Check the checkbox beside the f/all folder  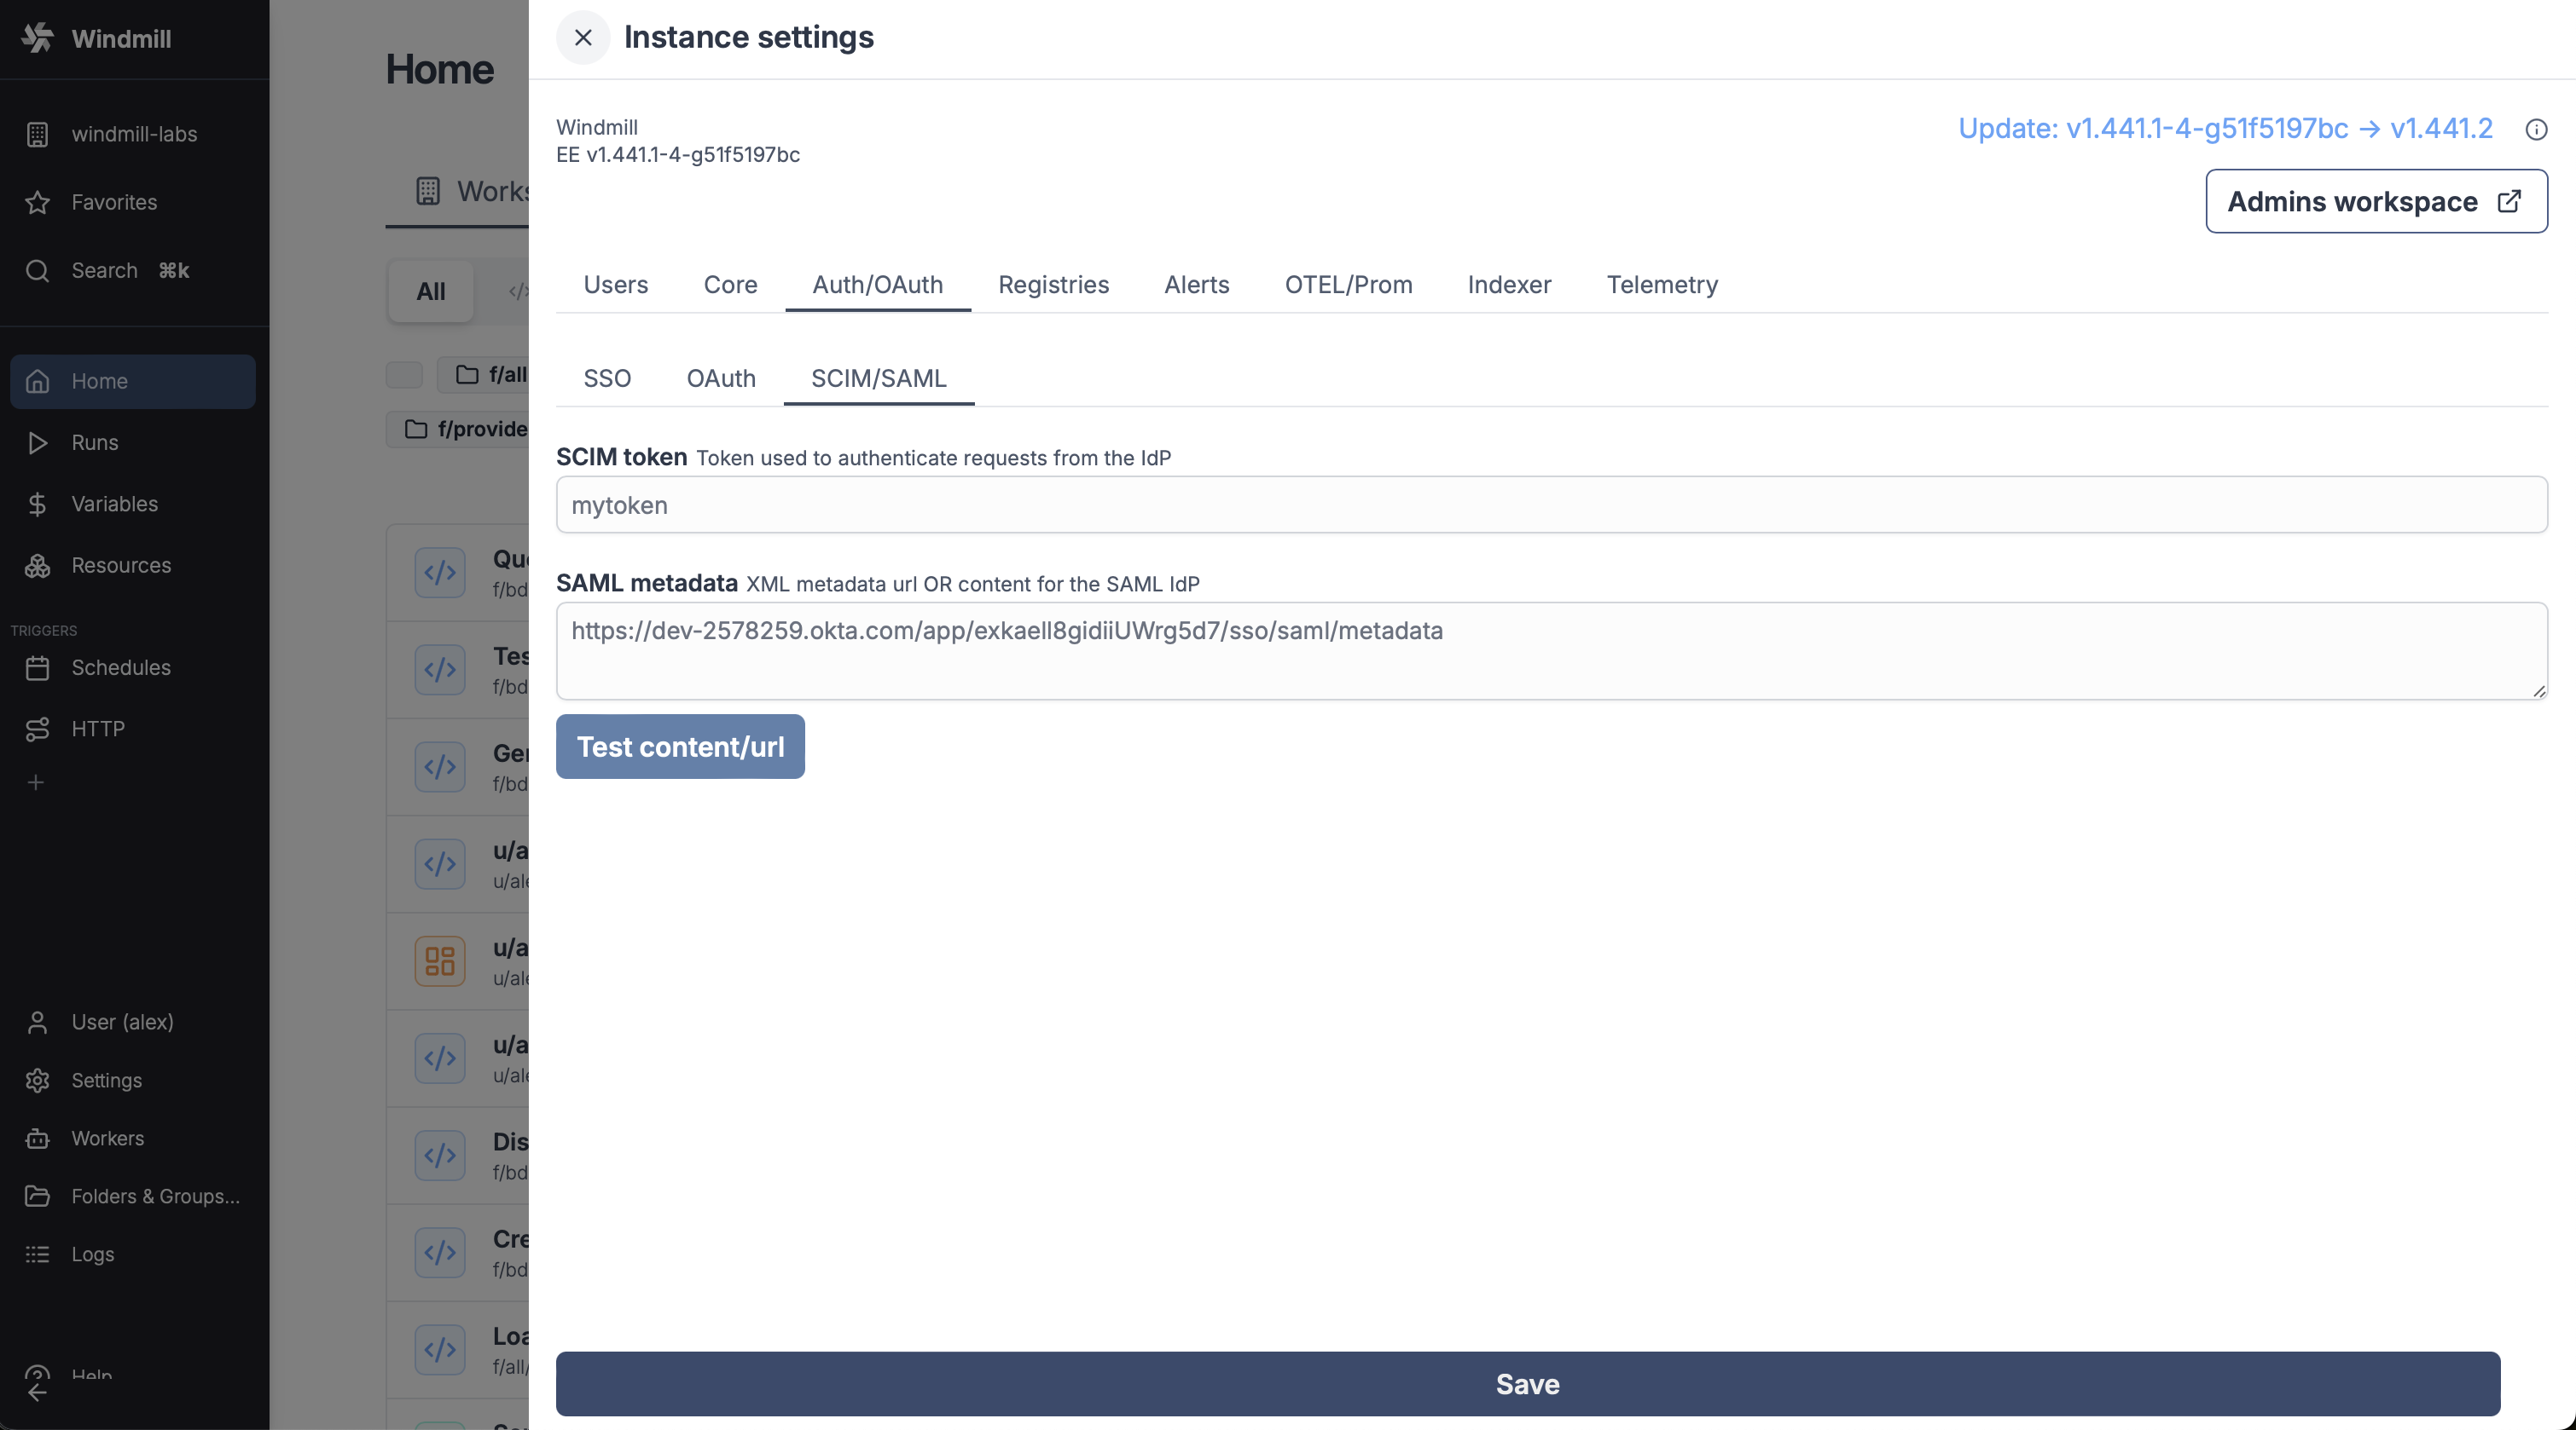(x=404, y=374)
